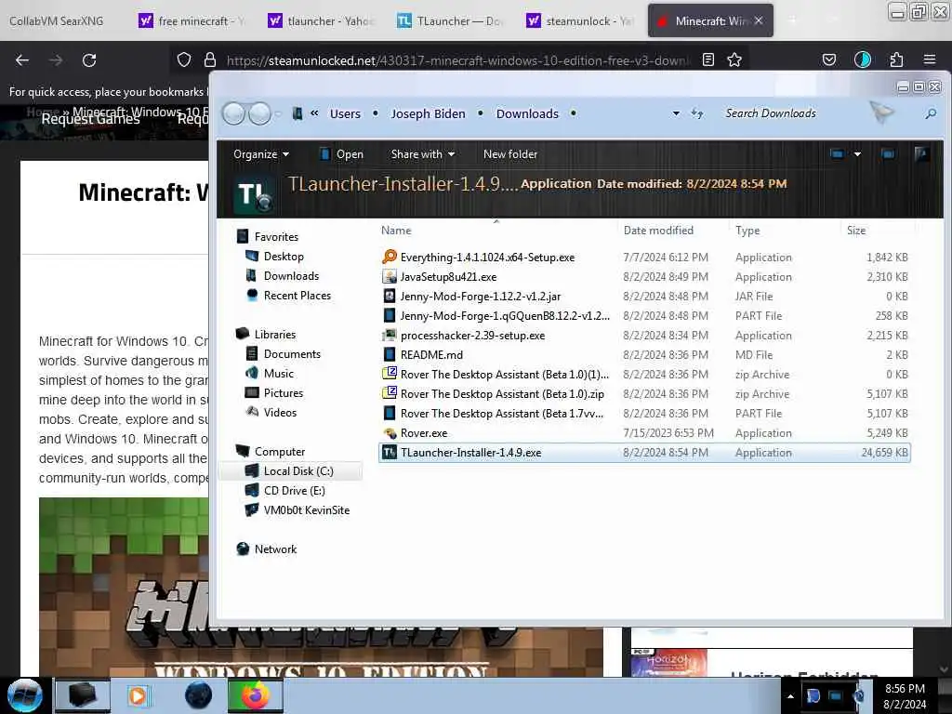This screenshot has width=952, height=714.
Task: Open the Firefox hamburger menu
Action: [x=930, y=59]
